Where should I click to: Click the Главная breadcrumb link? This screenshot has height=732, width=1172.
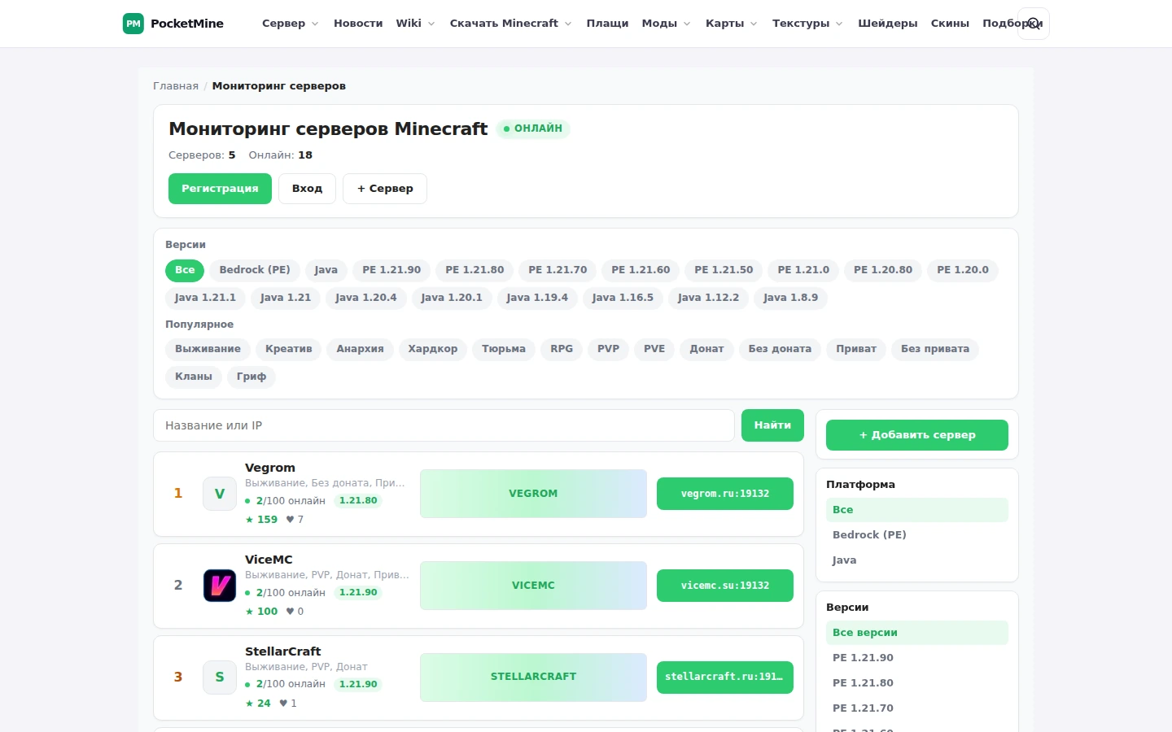point(176,86)
